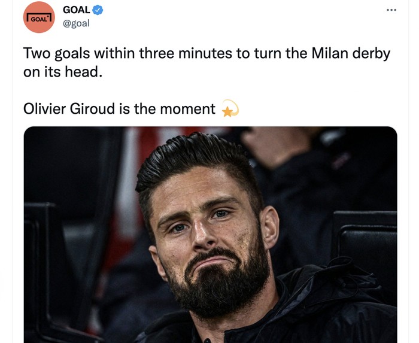This screenshot has height=343, width=419.
Task: Click the dizzy star emoji
Action: point(229,109)
